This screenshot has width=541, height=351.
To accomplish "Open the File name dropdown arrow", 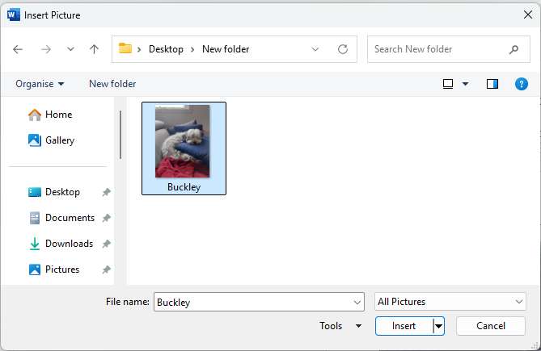I will [x=357, y=303].
